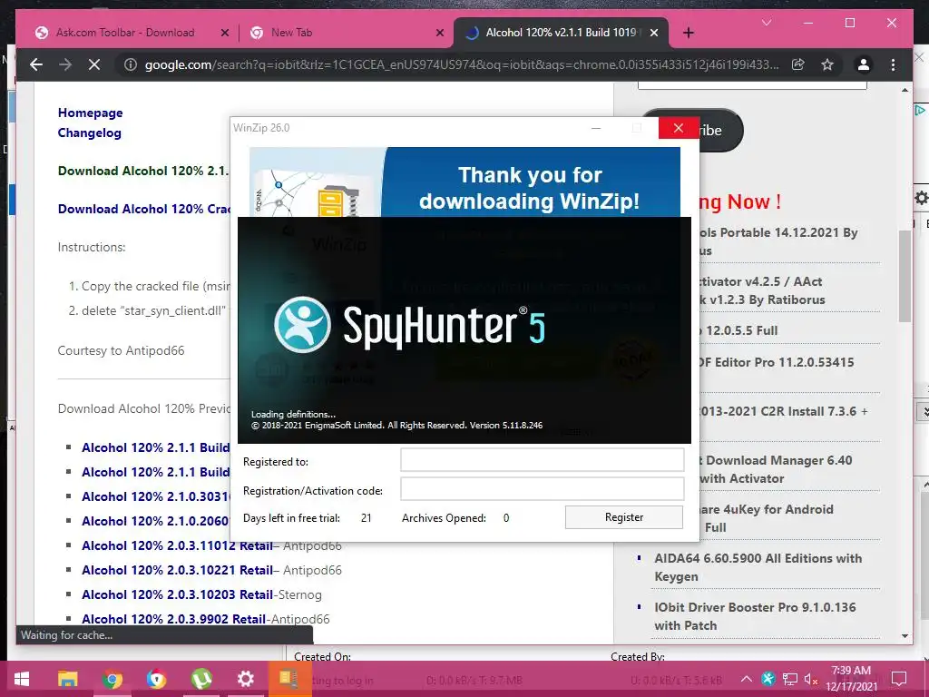Open Alcohol 120% 2.0.3.9902 Retail link
The width and height of the screenshot is (929, 697).
tap(173, 619)
